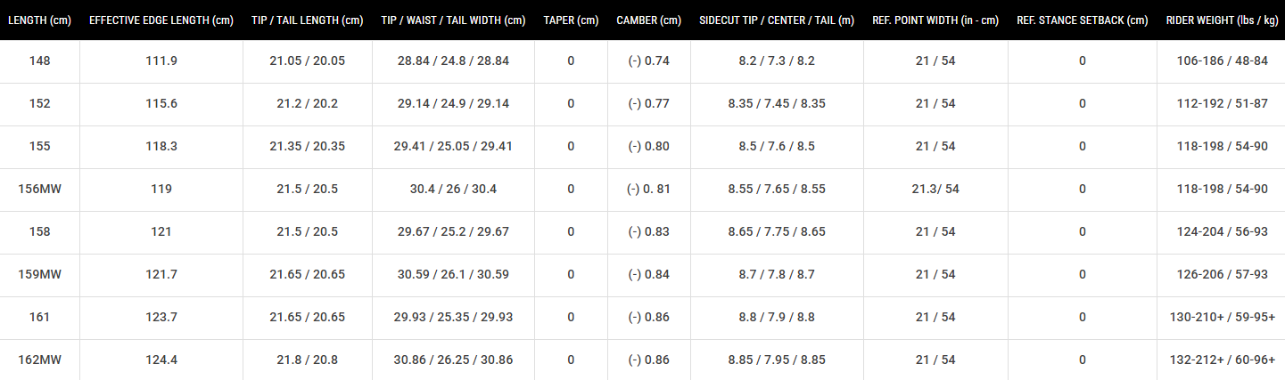Click the rider weight 130-210+ / 59-95+ cell
The image size is (1285, 380).
(x=1222, y=317)
